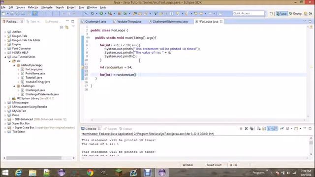
Task: Switch to the Debug perspective
Action: (x=295, y=14)
